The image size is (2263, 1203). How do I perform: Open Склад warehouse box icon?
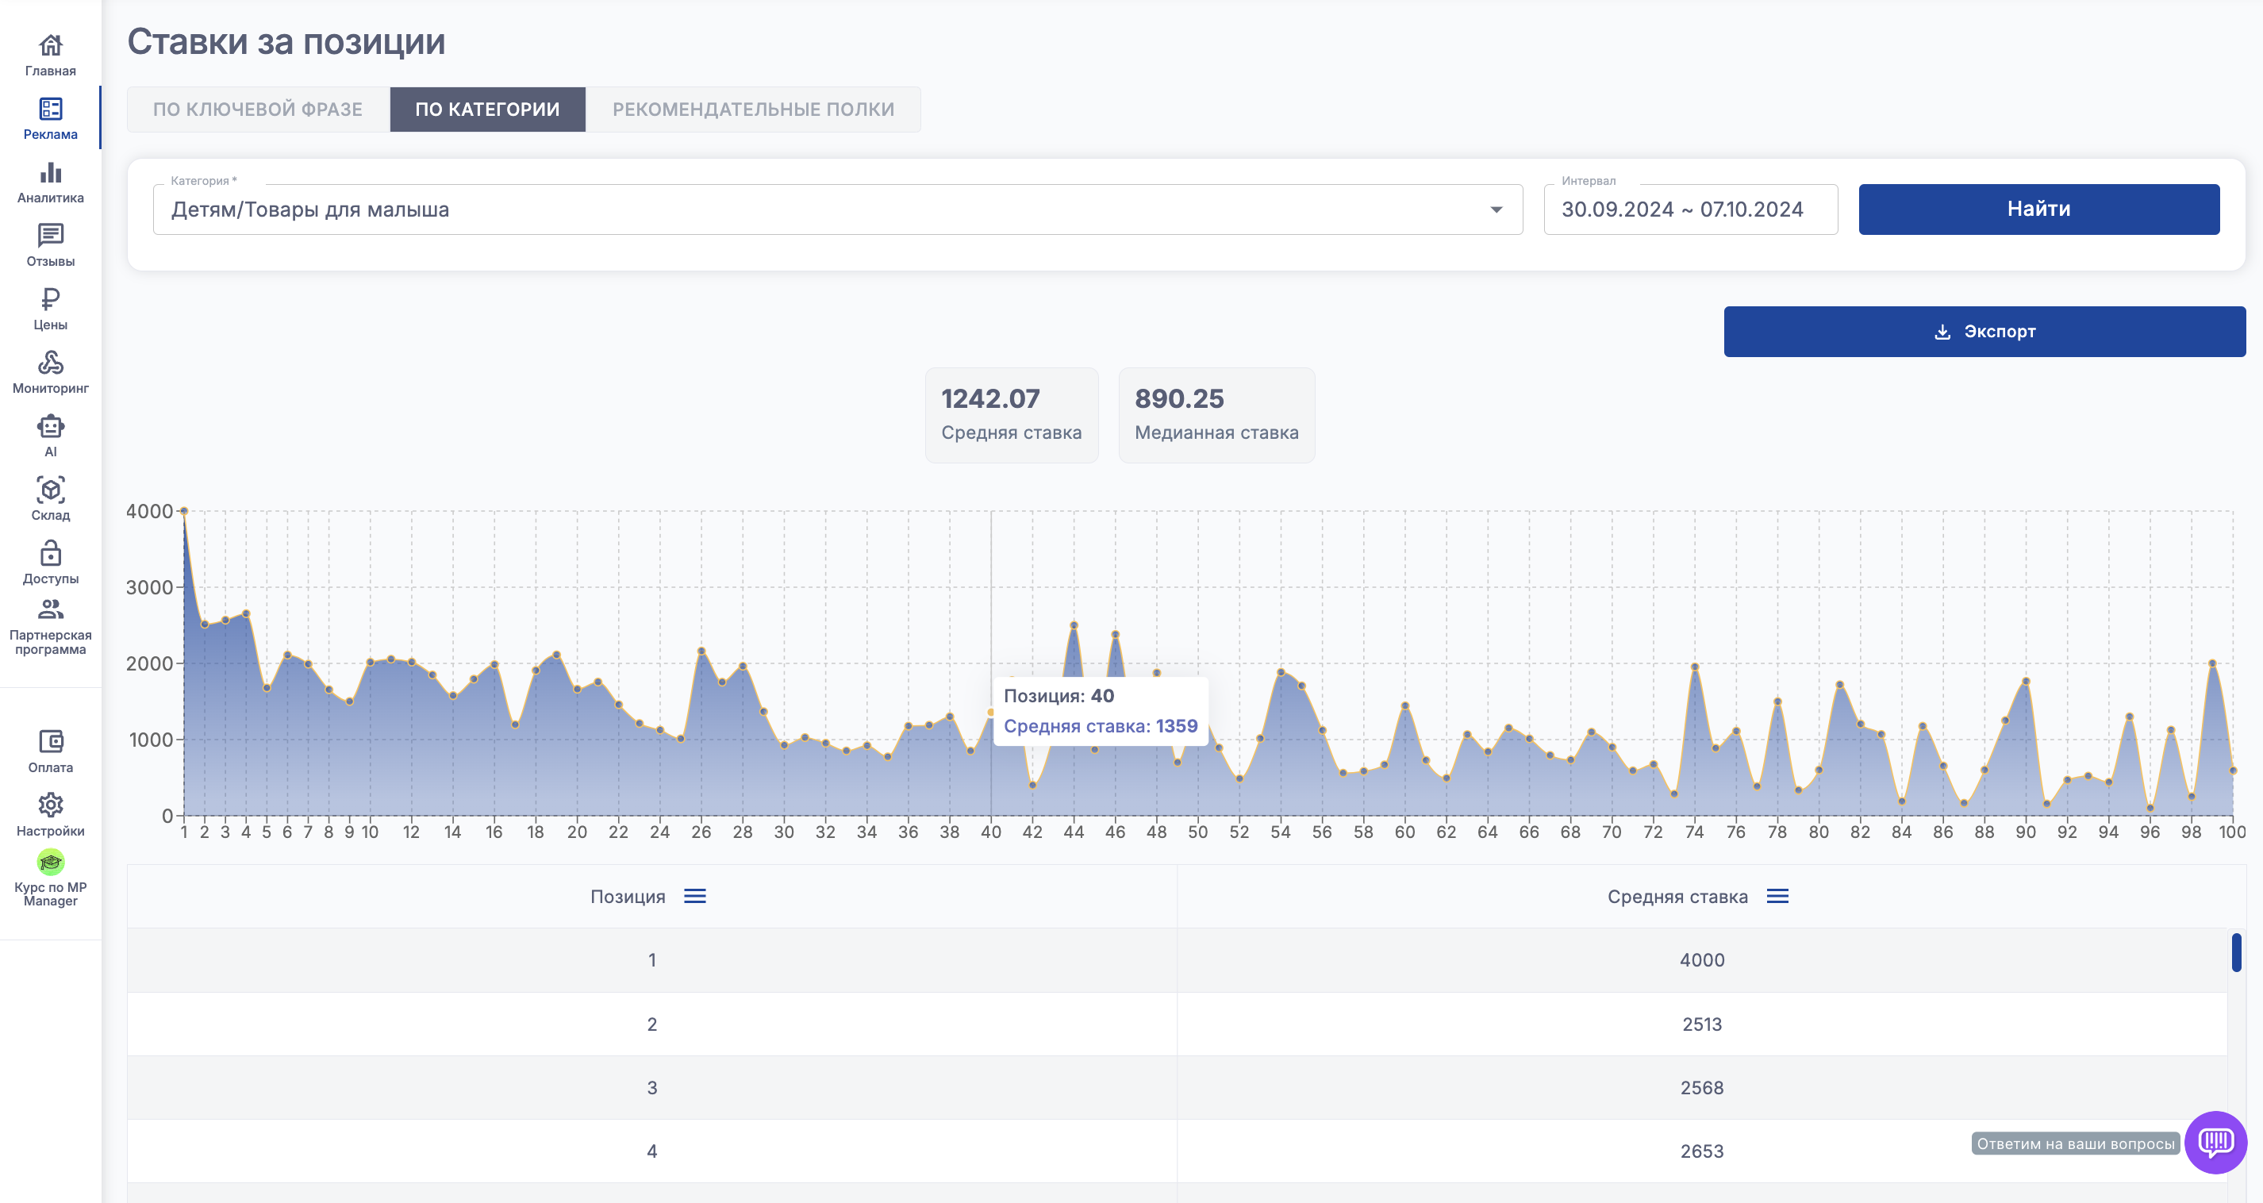click(50, 490)
